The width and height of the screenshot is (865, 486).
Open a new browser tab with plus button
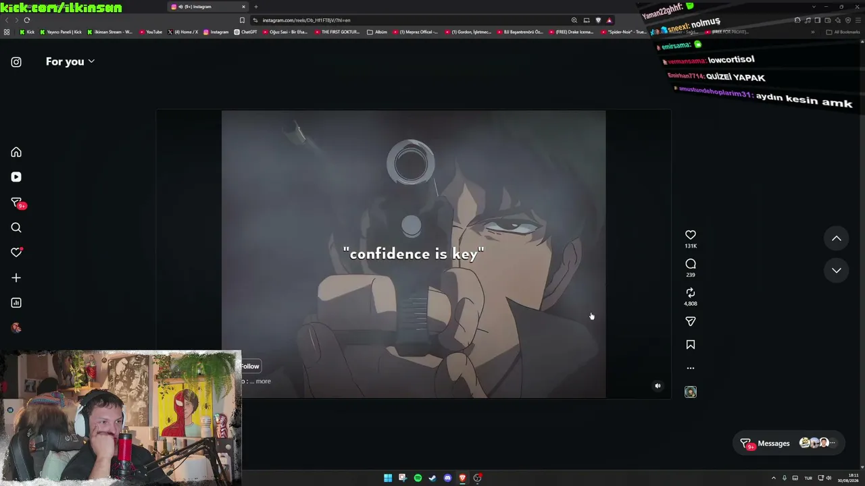click(x=256, y=7)
